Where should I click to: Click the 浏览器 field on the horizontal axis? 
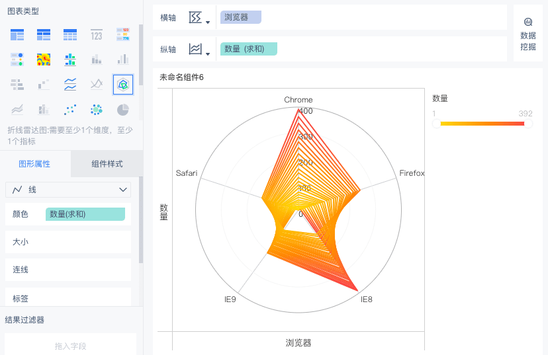(241, 17)
